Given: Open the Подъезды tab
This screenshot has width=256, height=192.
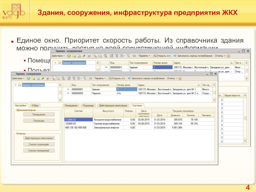Looking at the screenshot, I should pos(88,105).
